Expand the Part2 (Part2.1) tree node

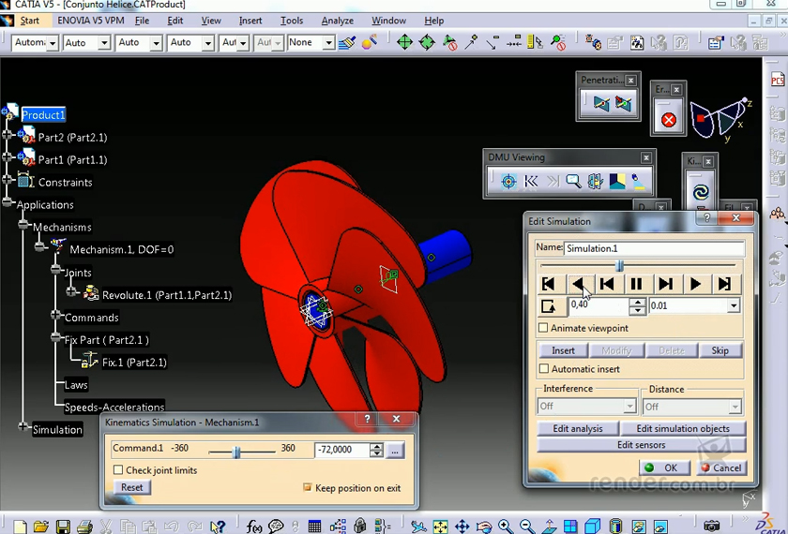pos(8,137)
